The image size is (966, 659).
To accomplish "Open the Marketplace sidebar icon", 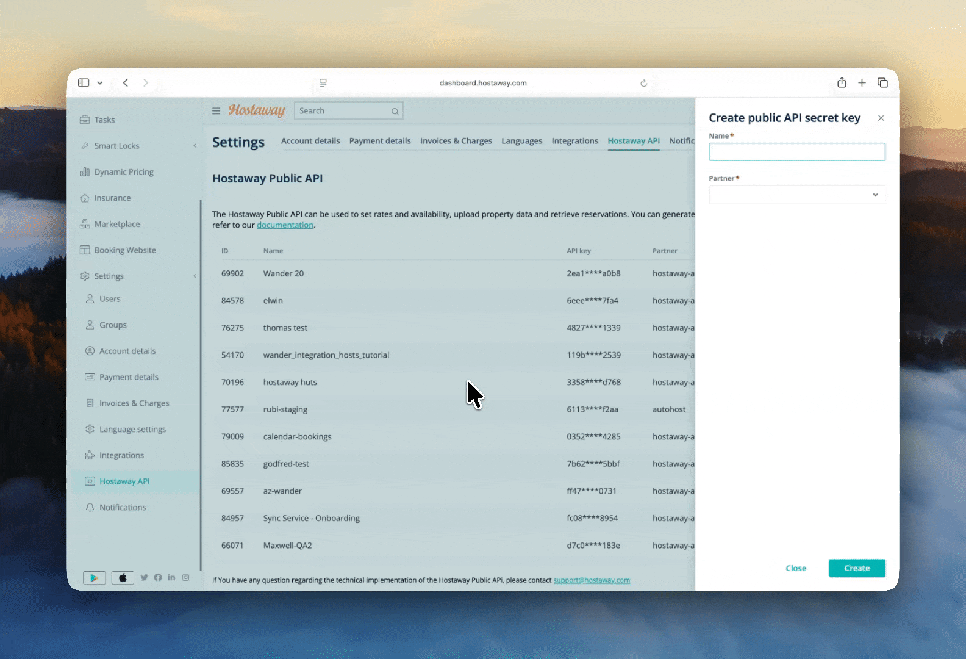I will tap(85, 224).
